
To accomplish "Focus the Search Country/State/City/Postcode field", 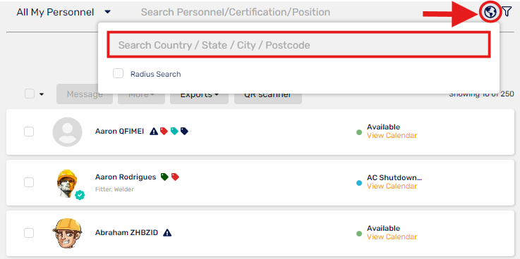I will (x=298, y=44).
